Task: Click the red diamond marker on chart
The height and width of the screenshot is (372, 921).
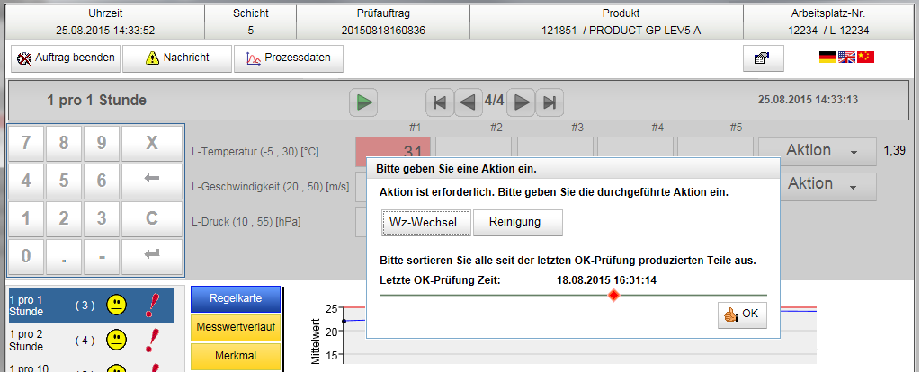Action: (x=613, y=295)
